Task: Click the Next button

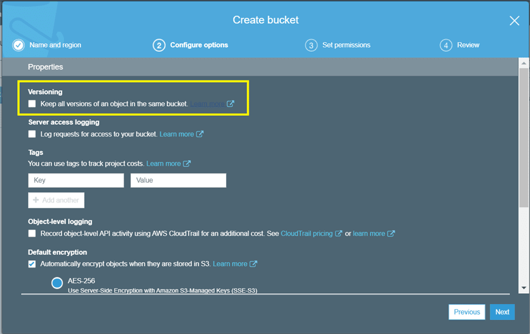Action: 502,312
